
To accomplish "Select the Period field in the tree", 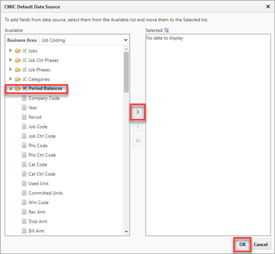I will click(35, 117).
